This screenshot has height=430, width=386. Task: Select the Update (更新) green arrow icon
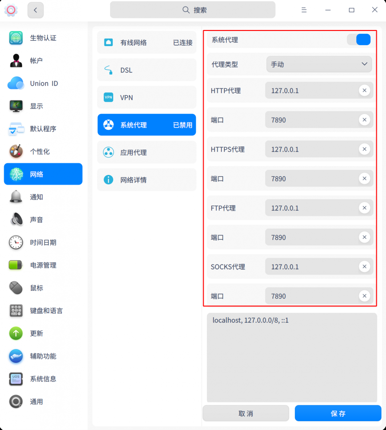16,333
